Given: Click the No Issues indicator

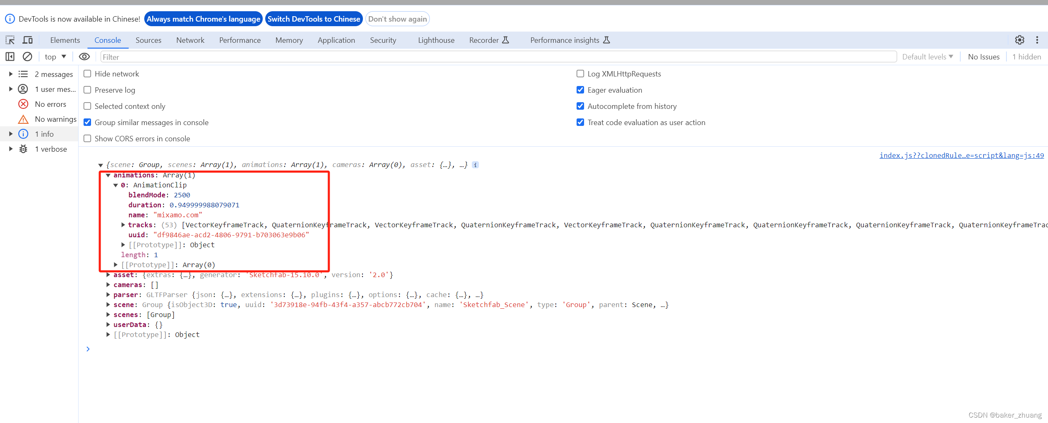Looking at the screenshot, I should tap(984, 57).
